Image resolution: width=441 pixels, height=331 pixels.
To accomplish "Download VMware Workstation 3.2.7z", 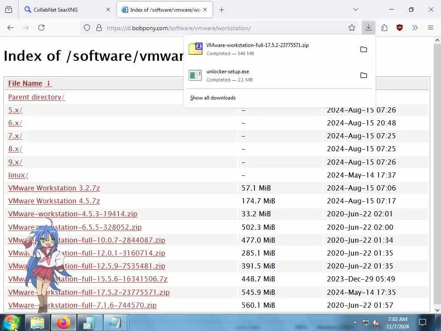I will tap(54, 188).
